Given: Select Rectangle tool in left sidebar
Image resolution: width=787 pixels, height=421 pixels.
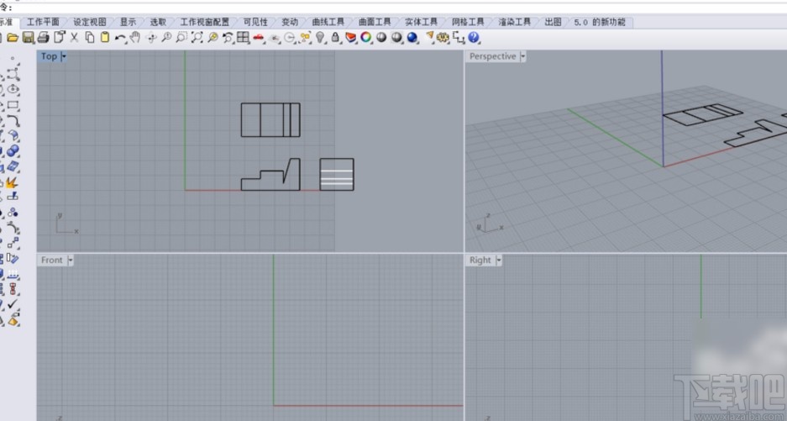Looking at the screenshot, I should [13, 105].
